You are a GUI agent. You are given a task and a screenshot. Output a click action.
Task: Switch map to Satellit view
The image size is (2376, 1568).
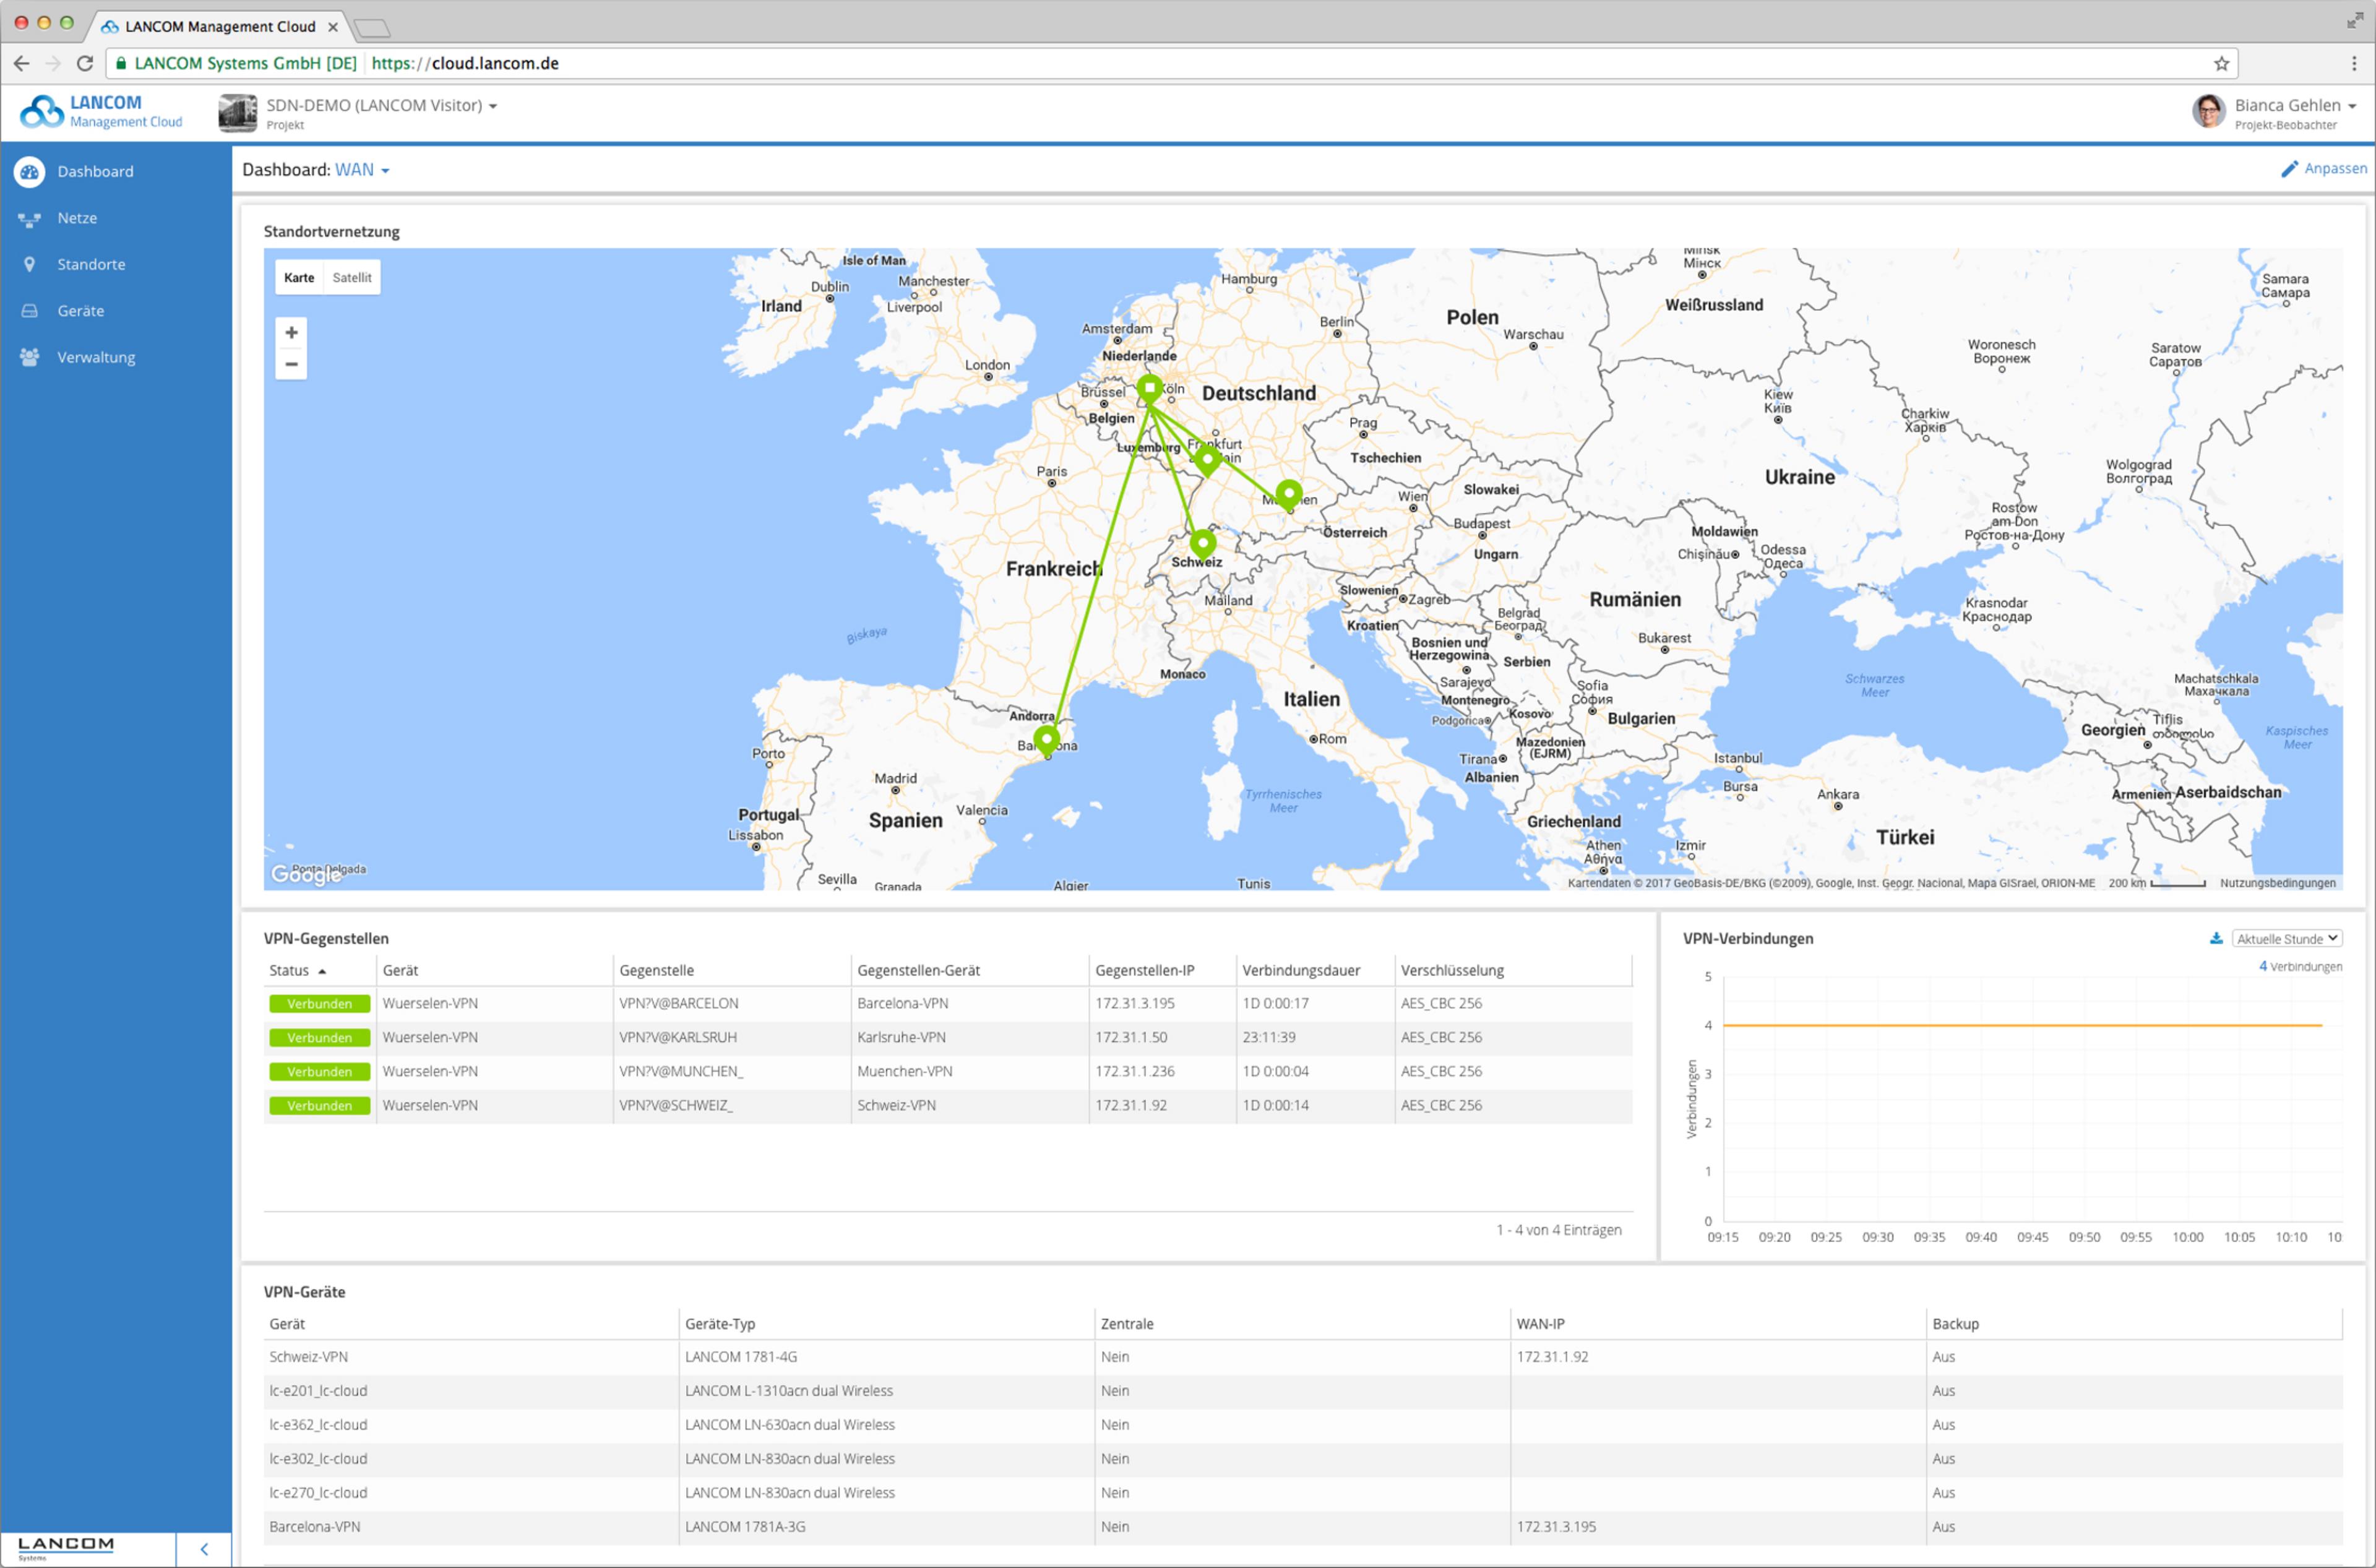(351, 278)
